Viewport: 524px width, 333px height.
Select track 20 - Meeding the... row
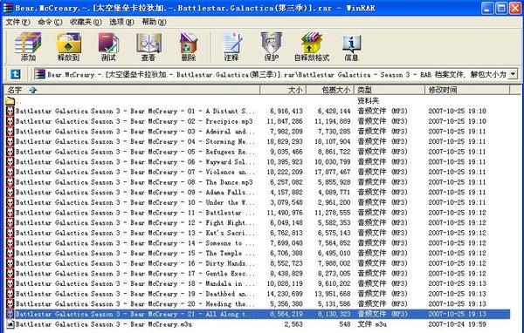tap(258, 304)
